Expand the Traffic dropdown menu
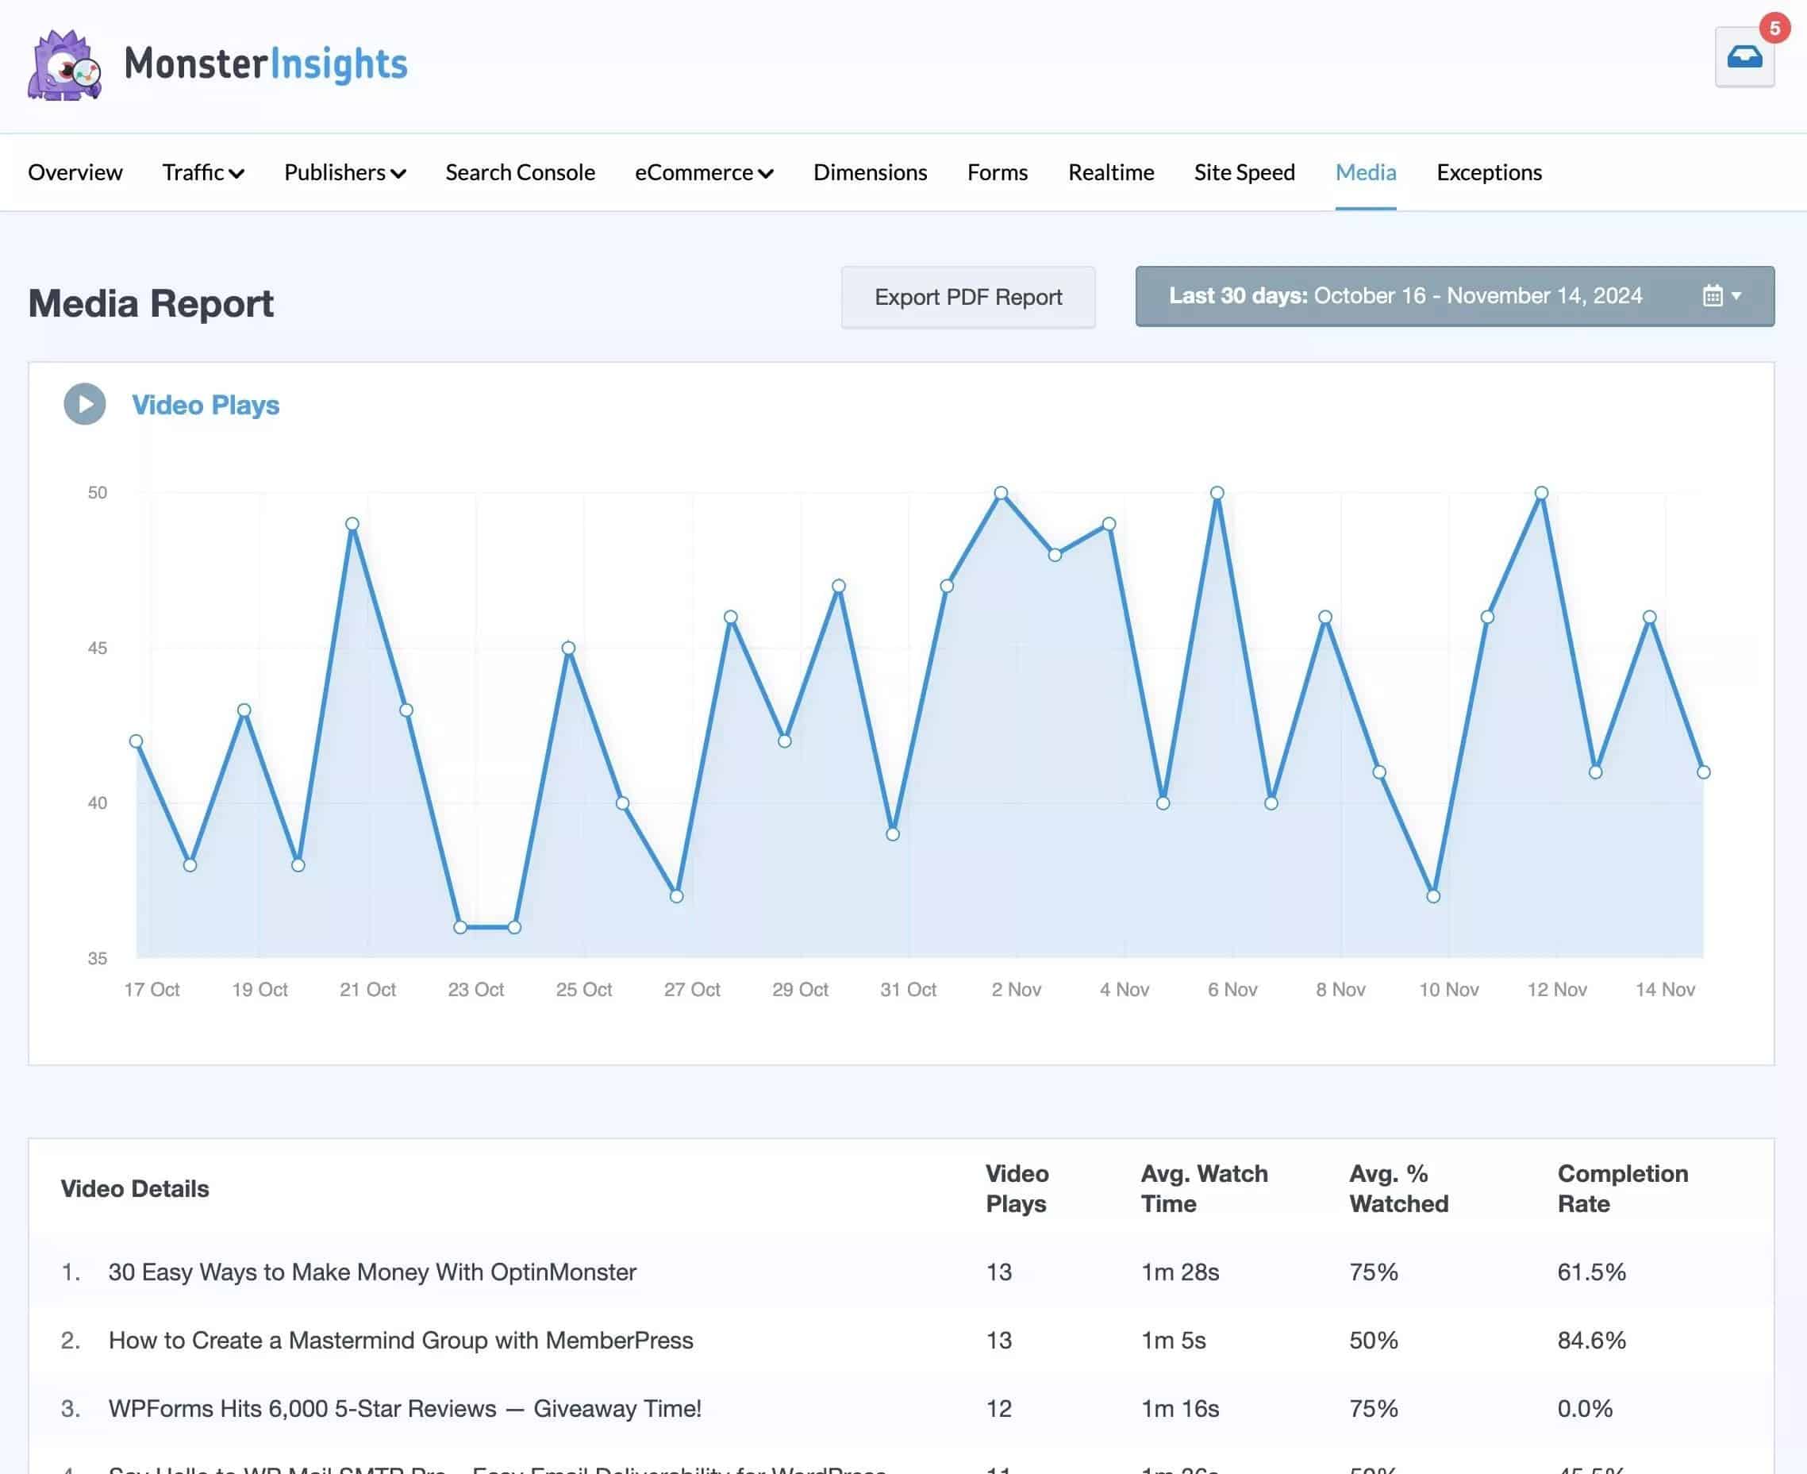 (x=203, y=172)
